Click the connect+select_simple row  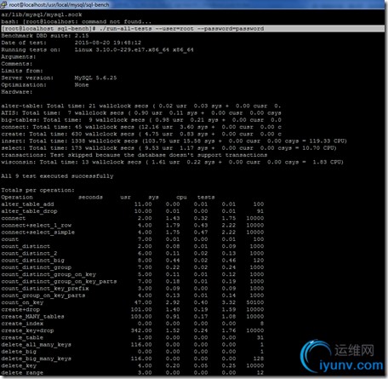133,233
